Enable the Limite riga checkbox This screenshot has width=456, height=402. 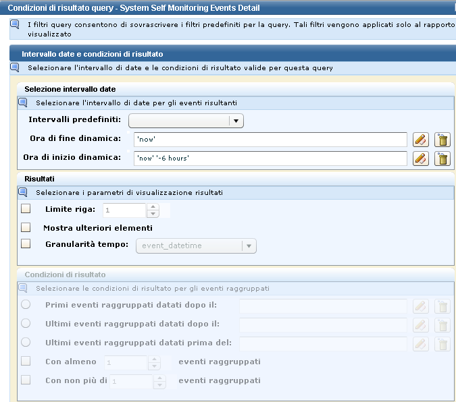[x=26, y=209]
